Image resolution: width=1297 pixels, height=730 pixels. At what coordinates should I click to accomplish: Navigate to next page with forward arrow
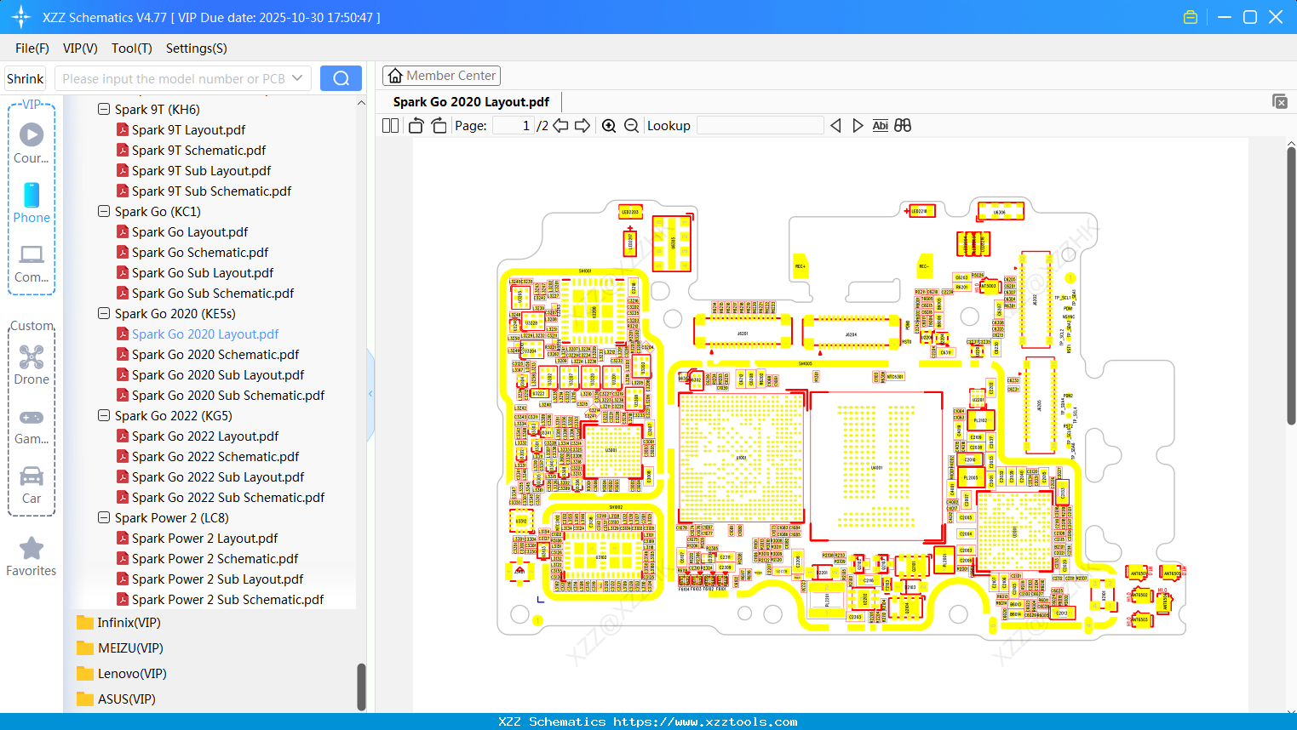tap(583, 124)
